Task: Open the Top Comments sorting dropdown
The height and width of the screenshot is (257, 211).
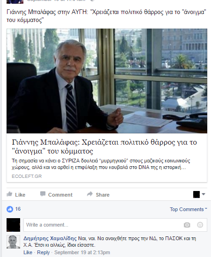Action: pos(189,209)
